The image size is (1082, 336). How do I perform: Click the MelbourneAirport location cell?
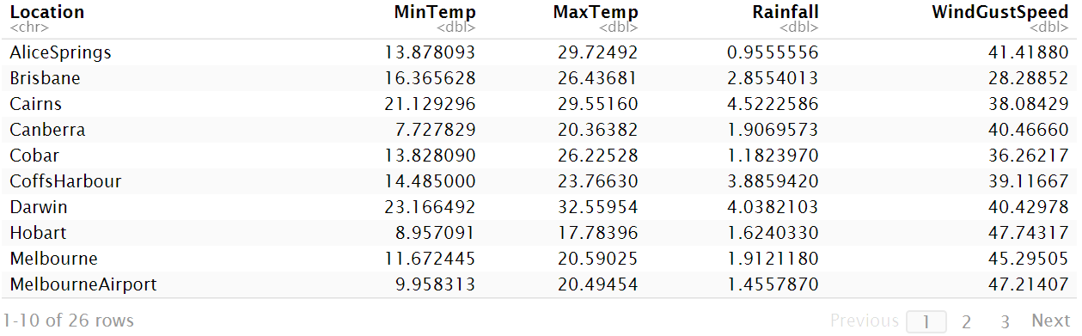click(x=83, y=284)
